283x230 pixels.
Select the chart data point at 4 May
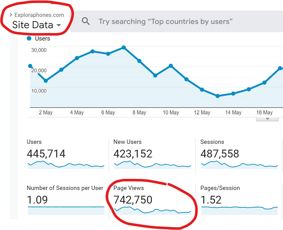click(77, 58)
